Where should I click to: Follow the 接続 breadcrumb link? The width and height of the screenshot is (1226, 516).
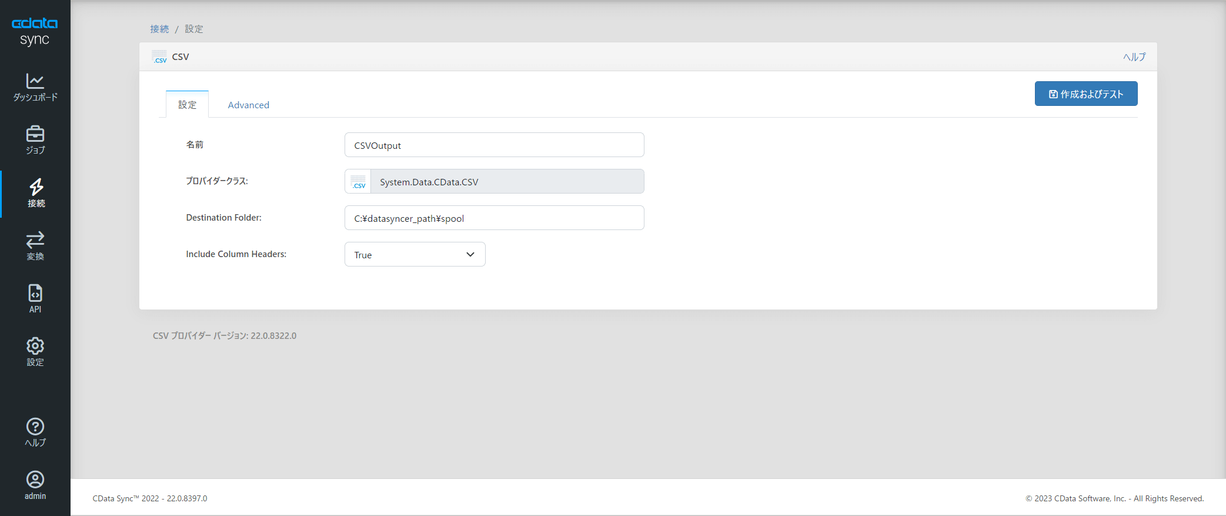pyautogui.click(x=159, y=29)
